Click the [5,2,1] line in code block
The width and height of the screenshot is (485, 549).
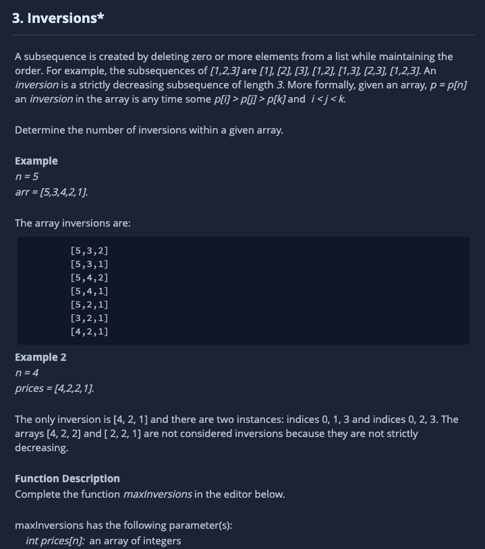point(89,305)
